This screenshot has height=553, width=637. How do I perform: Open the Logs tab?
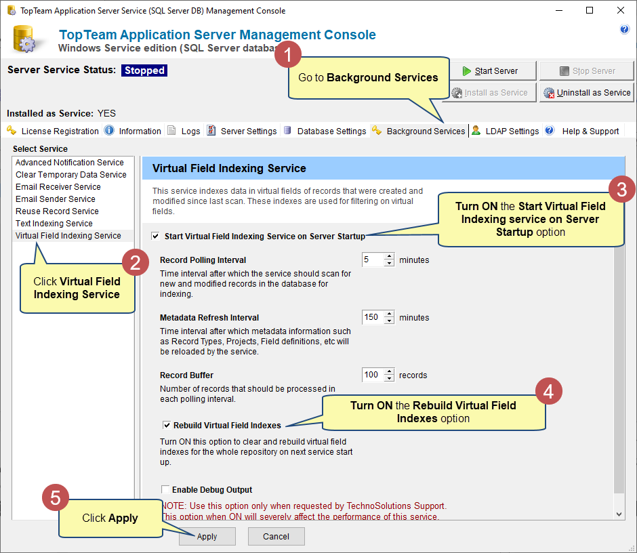[x=184, y=131]
